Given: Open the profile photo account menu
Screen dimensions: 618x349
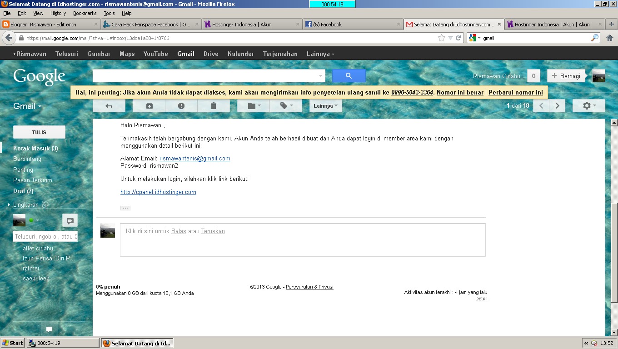Looking at the screenshot, I should click(598, 76).
